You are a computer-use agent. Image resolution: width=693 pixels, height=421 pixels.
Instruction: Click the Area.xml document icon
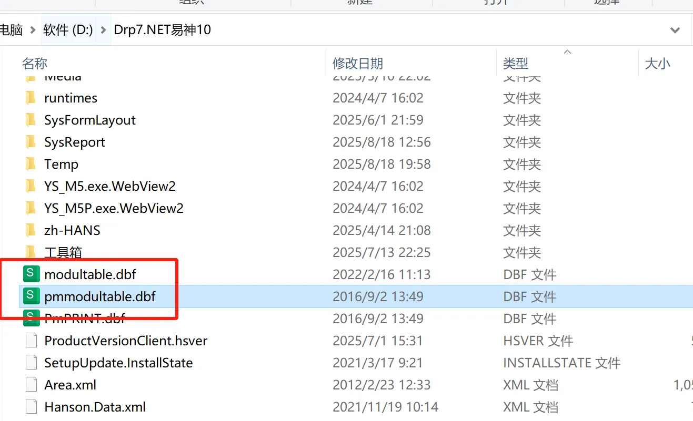point(31,385)
